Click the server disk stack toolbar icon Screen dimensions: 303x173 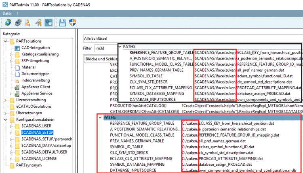tap(18, 23)
